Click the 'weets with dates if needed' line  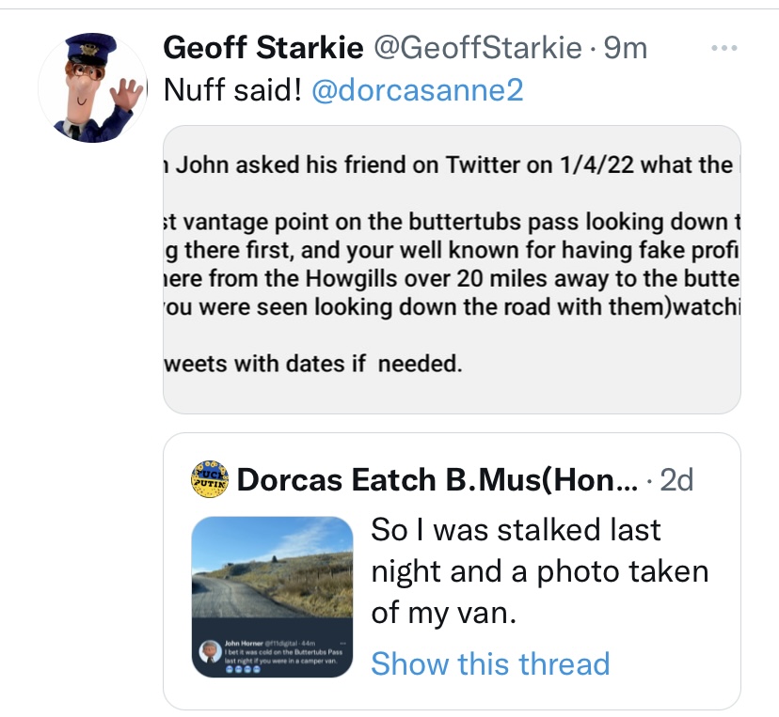tap(314, 364)
